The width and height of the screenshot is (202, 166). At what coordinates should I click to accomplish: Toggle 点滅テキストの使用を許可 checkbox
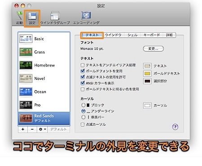83,77
